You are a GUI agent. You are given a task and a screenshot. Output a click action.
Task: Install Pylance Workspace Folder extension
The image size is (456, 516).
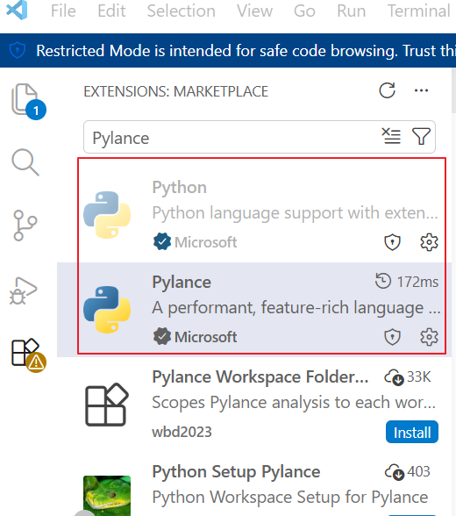[x=412, y=432]
